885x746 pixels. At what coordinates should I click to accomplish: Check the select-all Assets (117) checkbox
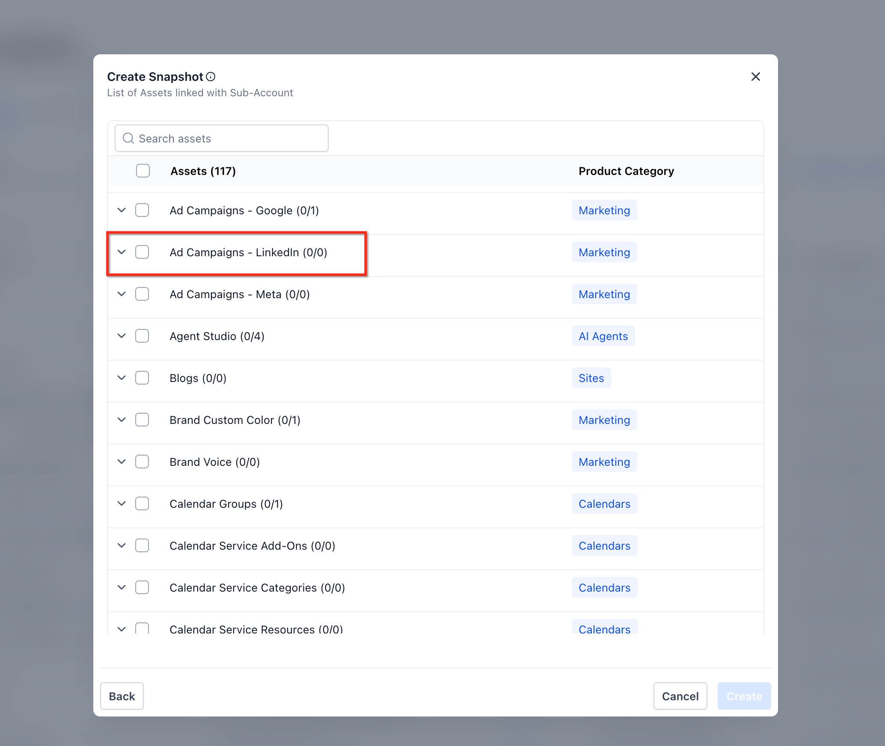143,171
